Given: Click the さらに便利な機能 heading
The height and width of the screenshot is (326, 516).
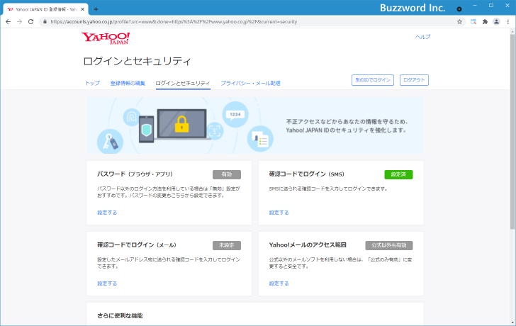Looking at the screenshot, I should (x=120, y=315).
